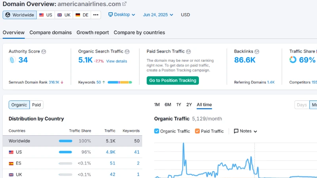Open Organic Search Traffic 5.1K value
Screen dimensions: 317x178
pos(85,60)
